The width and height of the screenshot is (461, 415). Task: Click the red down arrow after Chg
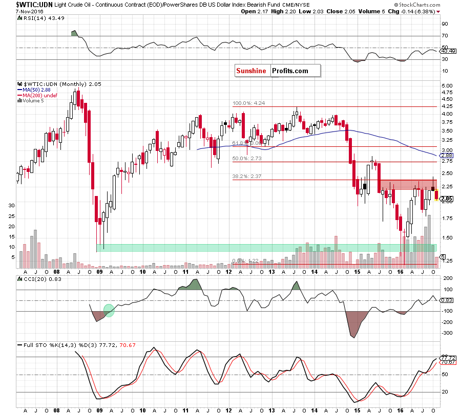(x=438, y=12)
